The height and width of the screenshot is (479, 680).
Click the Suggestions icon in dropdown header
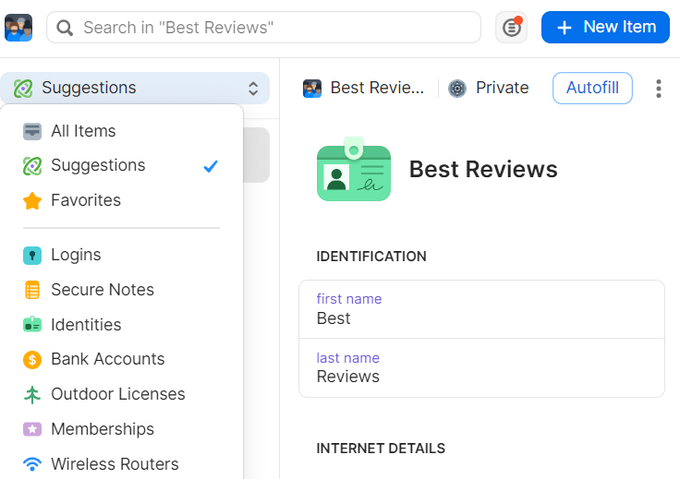(x=23, y=89)
